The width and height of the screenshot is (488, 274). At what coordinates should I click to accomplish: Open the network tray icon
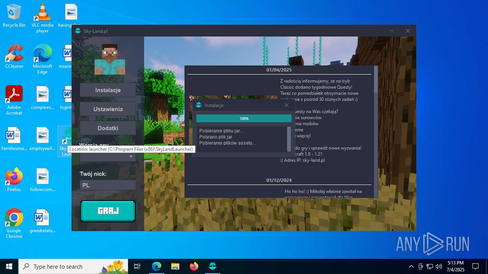[x=430, y=266]
